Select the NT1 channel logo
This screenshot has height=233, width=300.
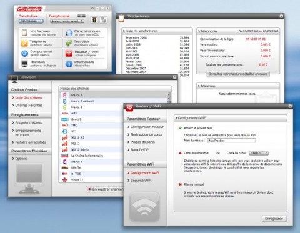(x=65, y=131)
